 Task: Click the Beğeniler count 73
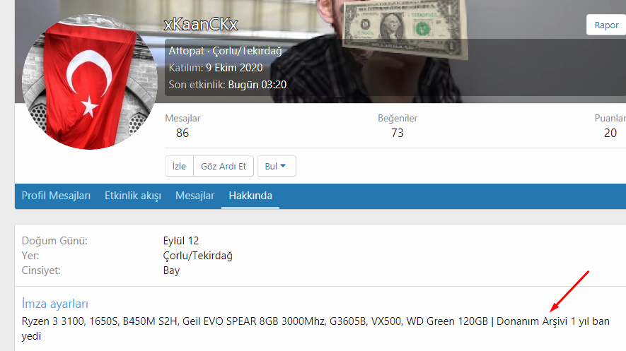[x=398, y=133]
